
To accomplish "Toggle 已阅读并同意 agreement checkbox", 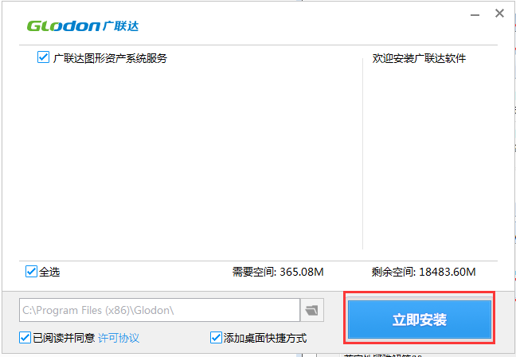I will pyautogui.click(x=25, y=338).
